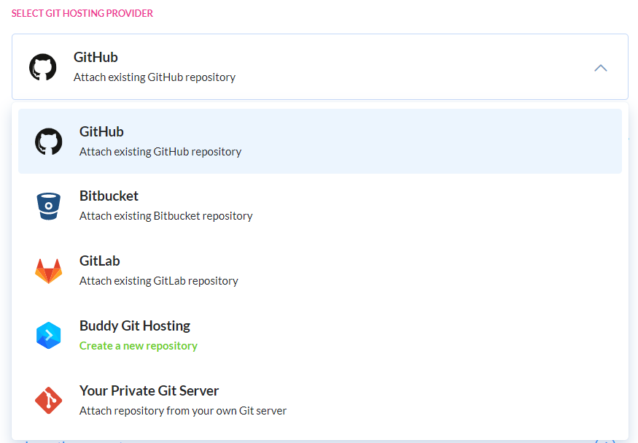The image size is (638, 443).
Task: Click the selected GitHub title in the dropdown field
Action: tap(96, 58)
